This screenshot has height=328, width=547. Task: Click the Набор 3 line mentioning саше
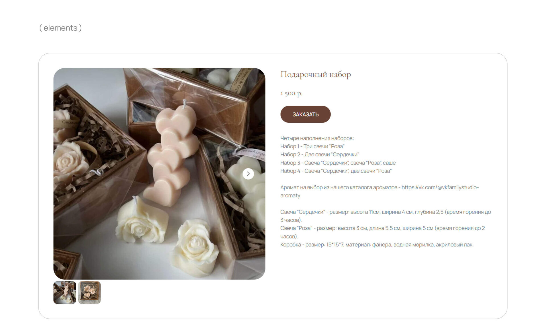338,163
